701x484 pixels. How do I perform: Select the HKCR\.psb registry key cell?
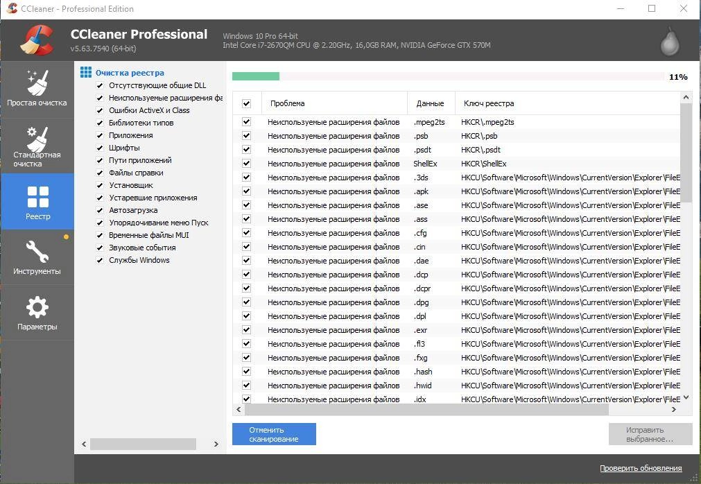click(x=479, y=136)
